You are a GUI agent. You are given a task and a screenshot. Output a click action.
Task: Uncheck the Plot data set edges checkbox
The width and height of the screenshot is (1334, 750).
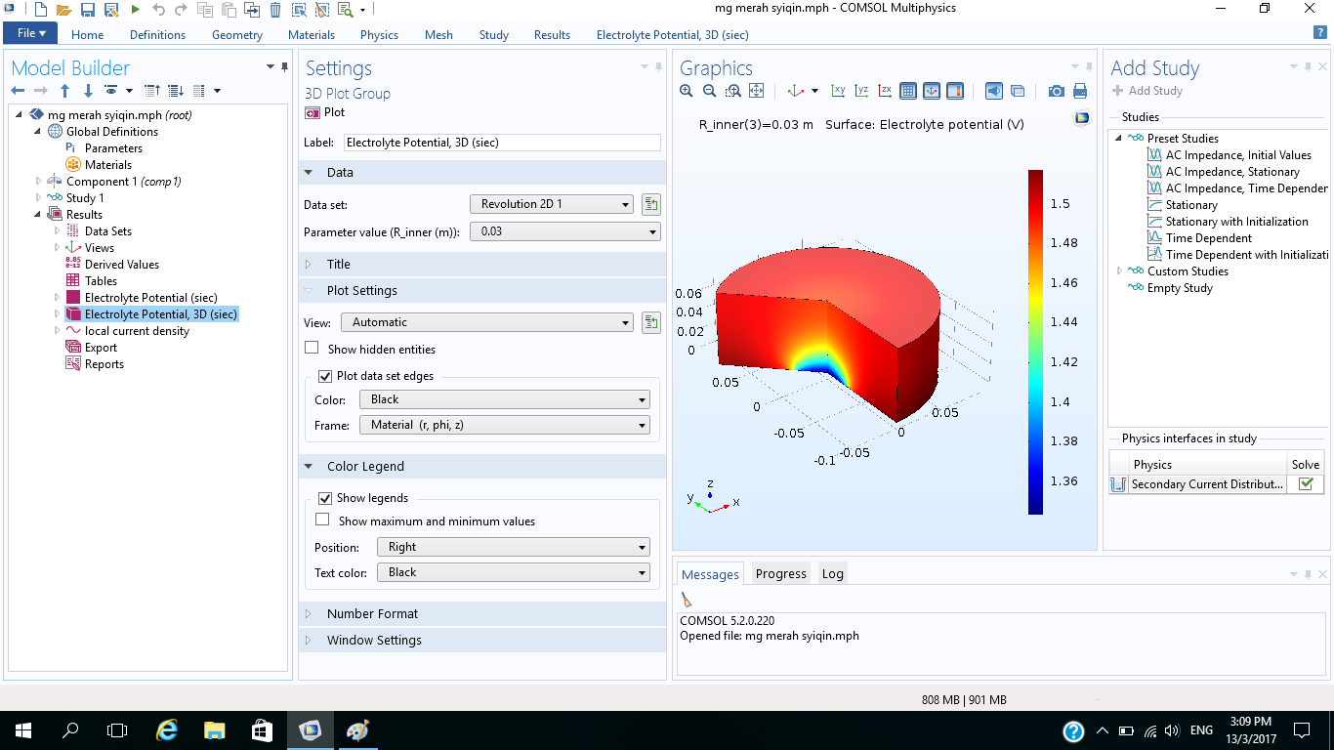coord(326,376)
